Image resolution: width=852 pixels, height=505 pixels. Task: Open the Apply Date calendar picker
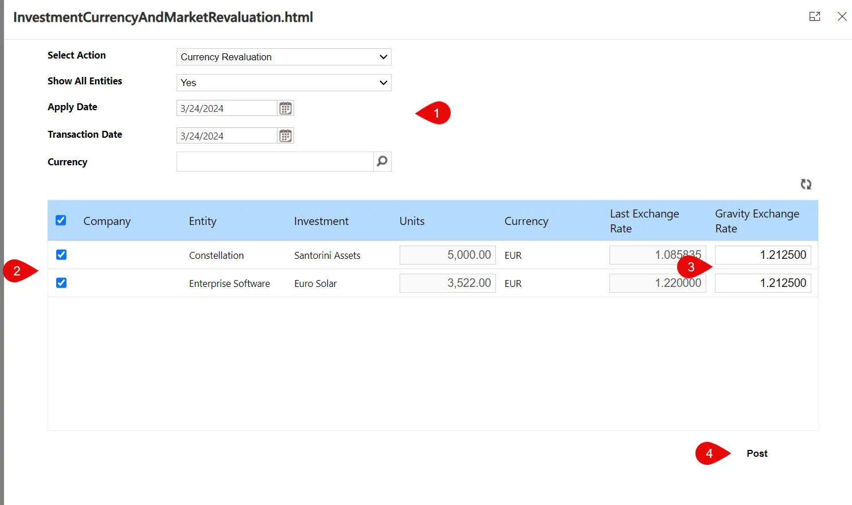[x=286, y=108]
